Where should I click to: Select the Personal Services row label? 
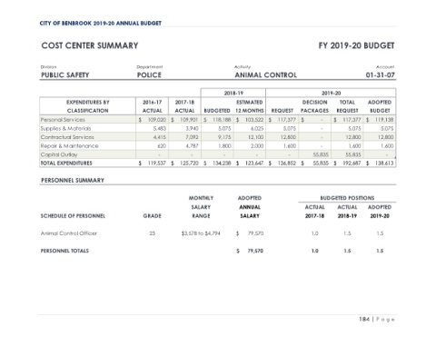63,120
